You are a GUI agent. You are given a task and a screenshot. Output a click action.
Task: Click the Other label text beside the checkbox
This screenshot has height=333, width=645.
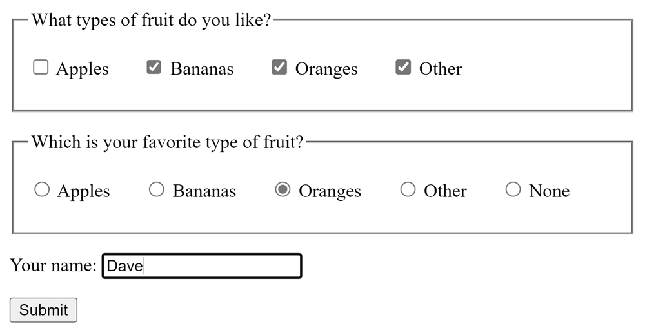pos(441,69)
